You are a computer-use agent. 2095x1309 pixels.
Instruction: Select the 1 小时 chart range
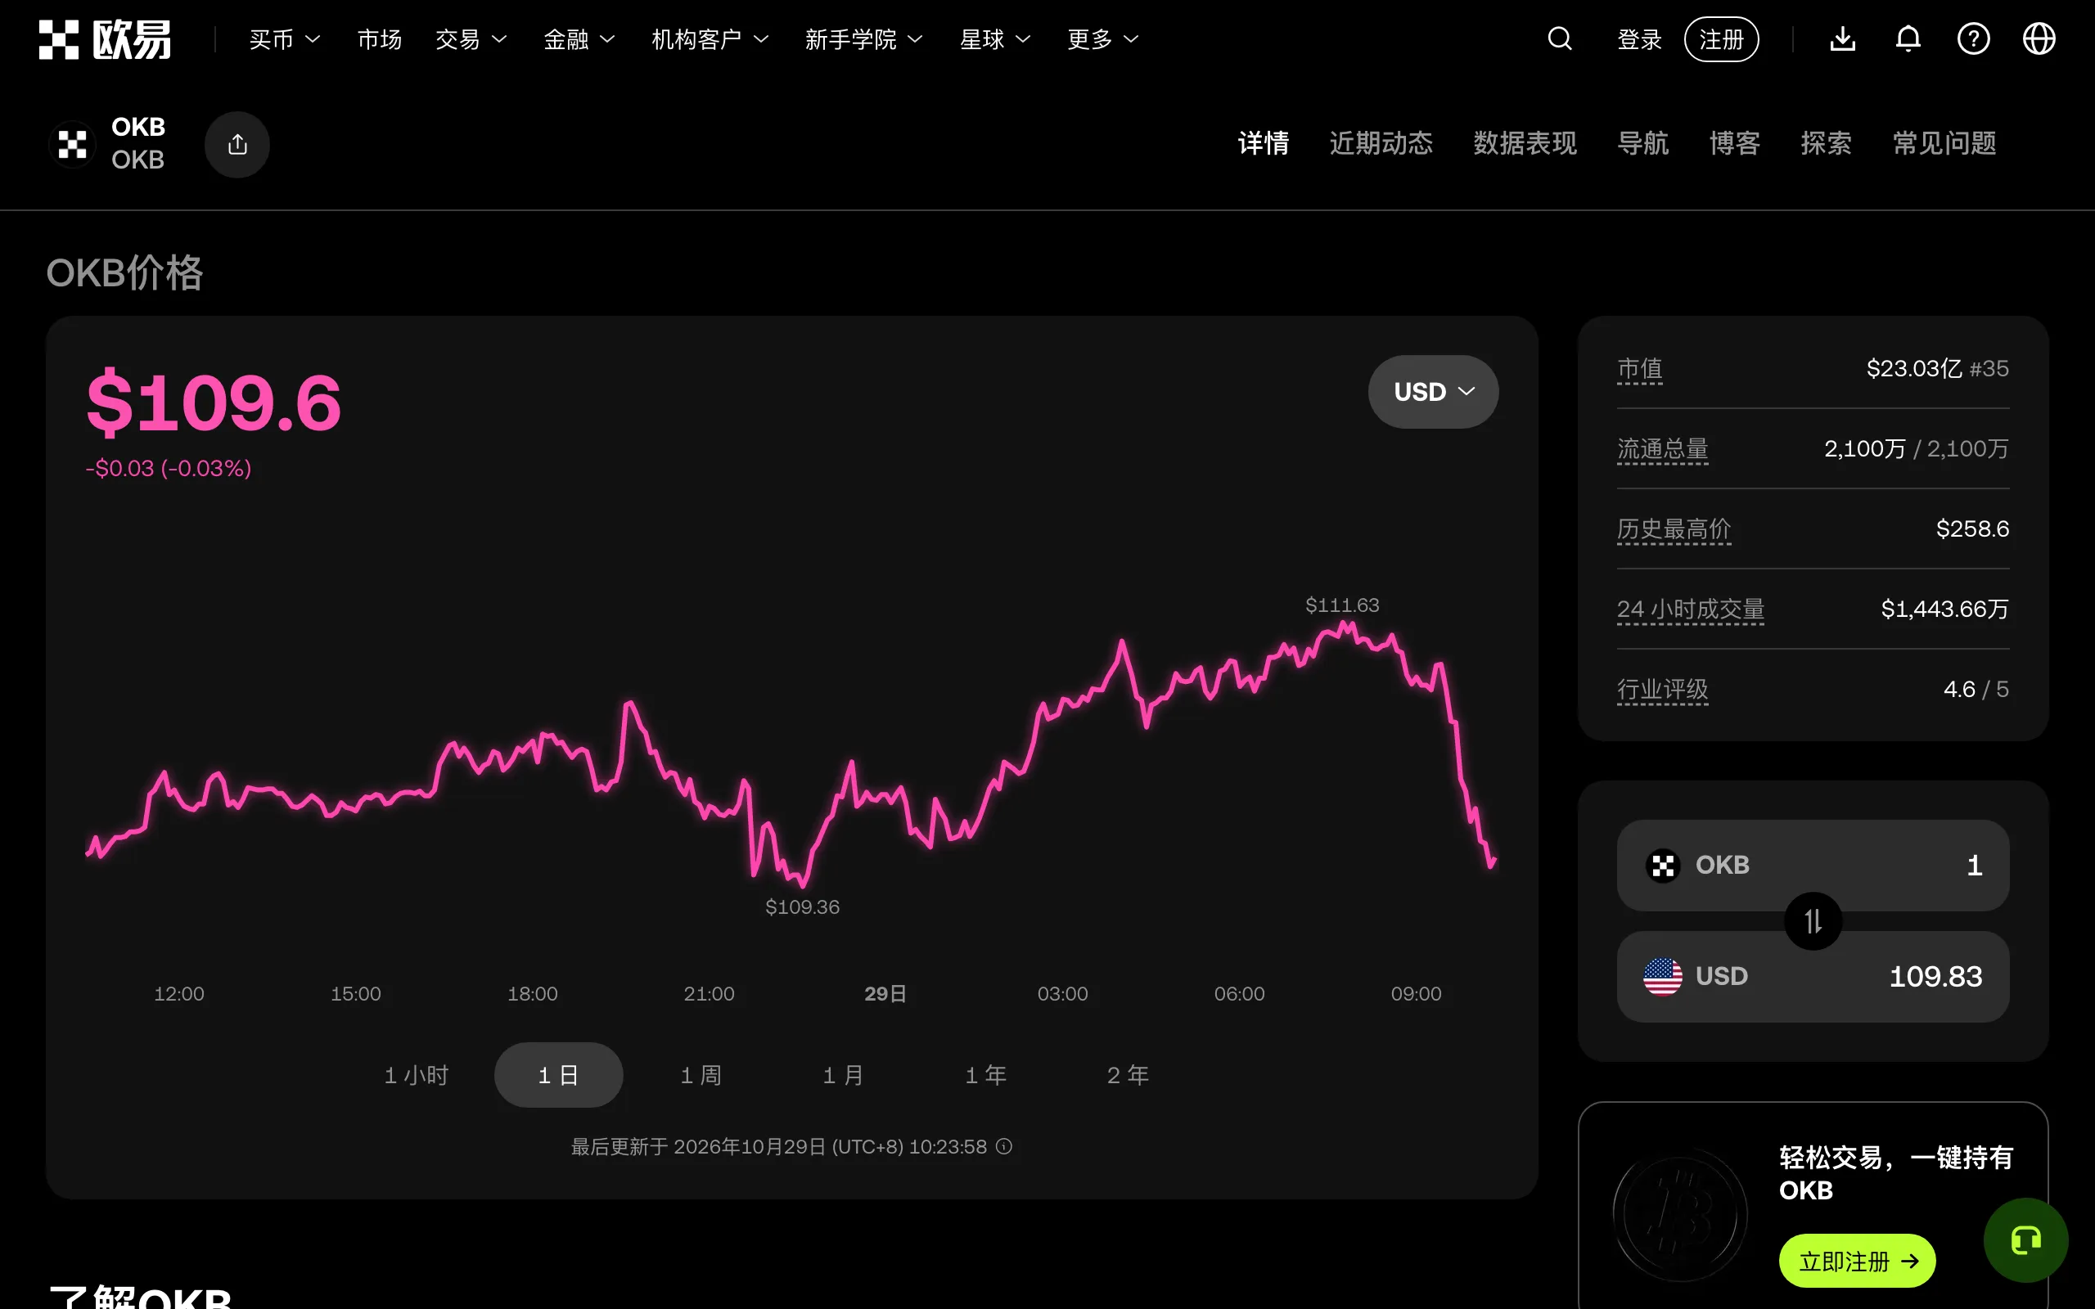tap(417, 1075)
